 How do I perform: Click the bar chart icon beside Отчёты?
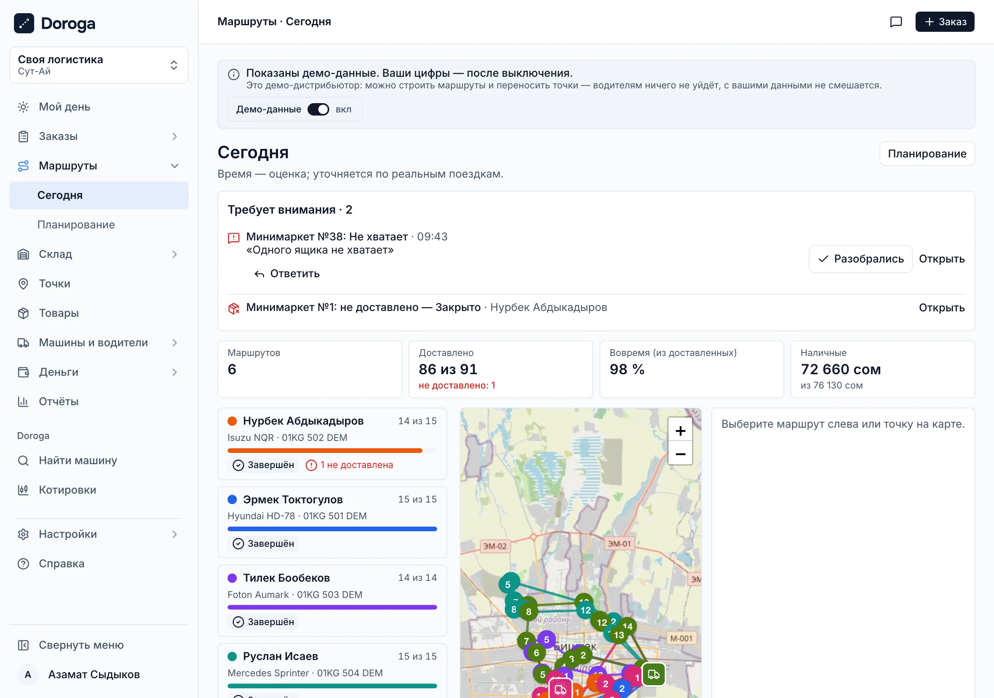pos(23,401)
